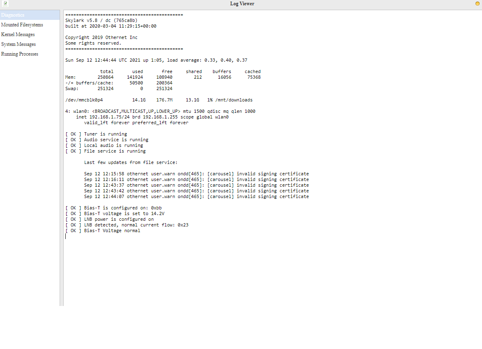Viewport: 482px width, 349px height.
Task: View Running Processes list
Action: pyautogui.click(x=19, y=54)
